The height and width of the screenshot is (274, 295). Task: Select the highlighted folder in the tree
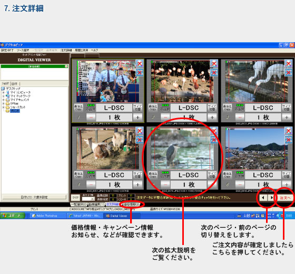15,111
